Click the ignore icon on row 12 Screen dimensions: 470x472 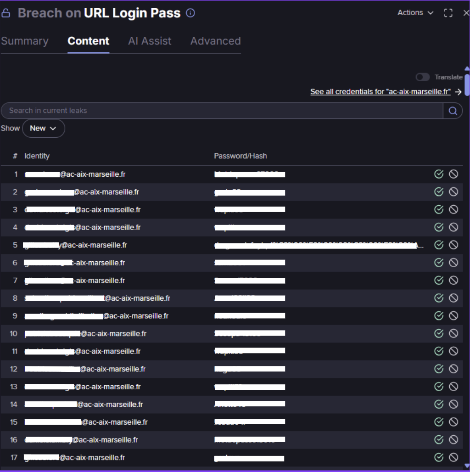453,369
